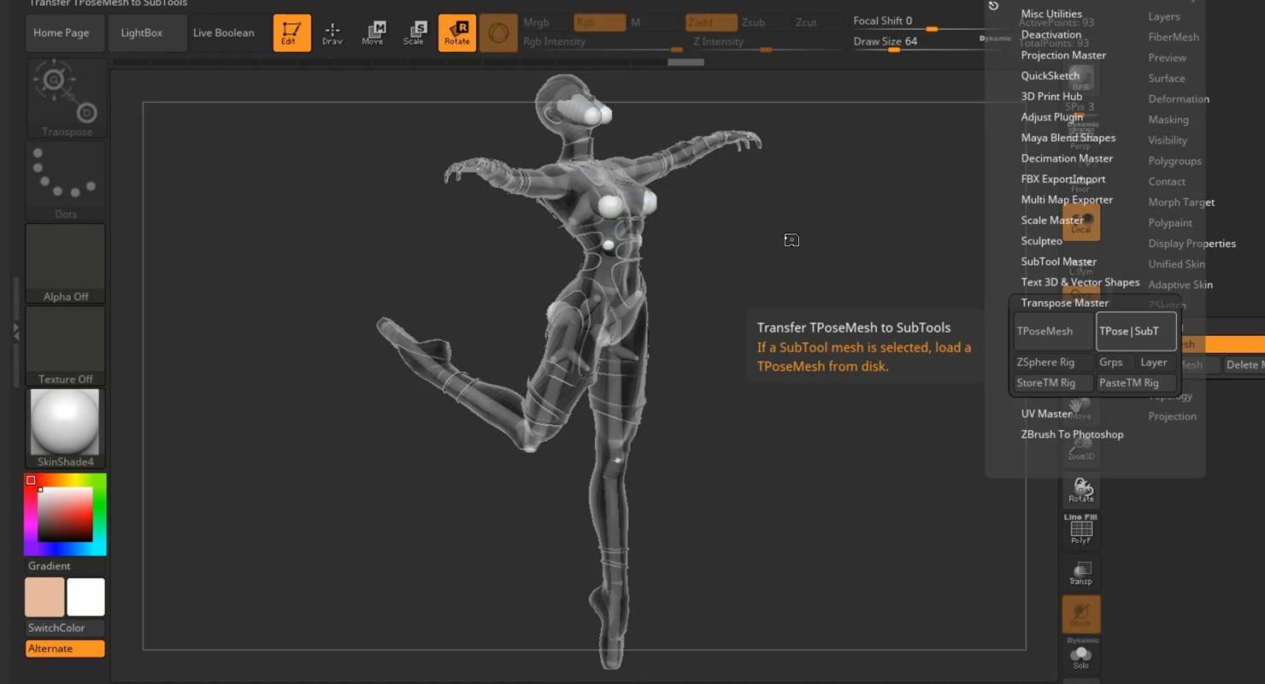Image resolution: width=1265 pixels, height=684 pixels.
Task: Click StoreTM Rig button
Action: coord(1053,383)
